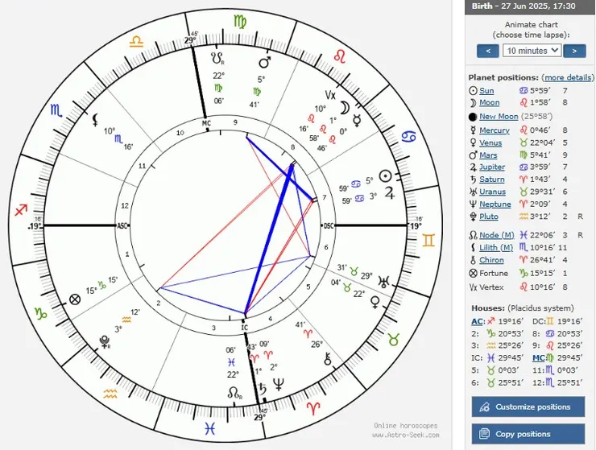The width and height of the screenshot is (596, 450).
Task: Open the Mars link
Action: point(488,155)
